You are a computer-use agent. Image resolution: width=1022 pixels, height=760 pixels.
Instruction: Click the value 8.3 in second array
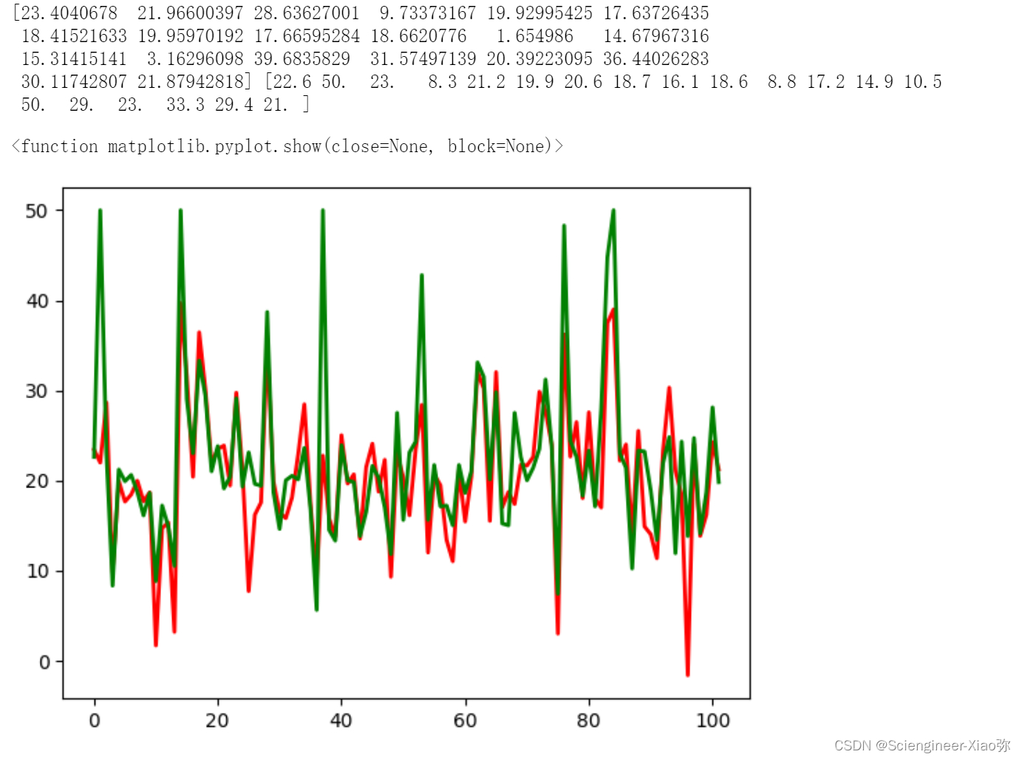coord(443,82)
